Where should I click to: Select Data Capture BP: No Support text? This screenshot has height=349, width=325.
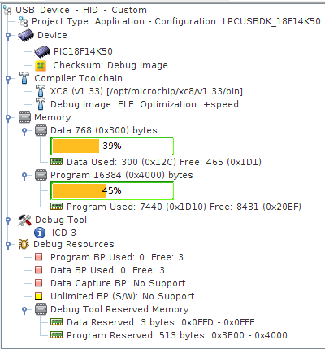point(118,283)
